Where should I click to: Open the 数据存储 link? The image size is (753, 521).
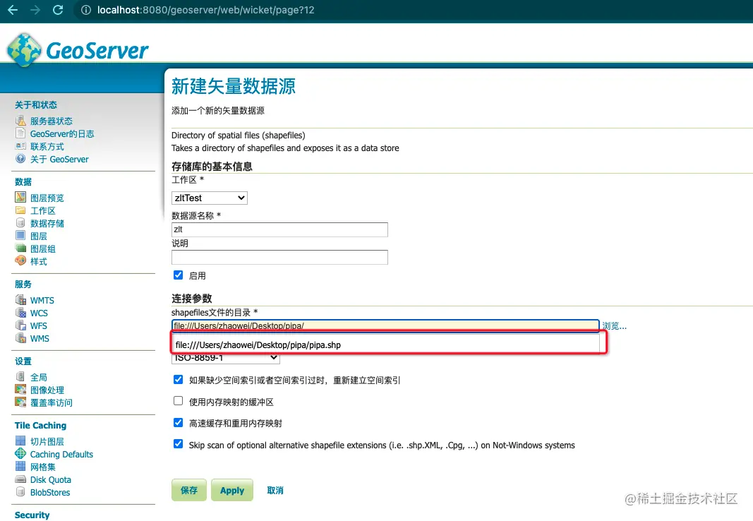click(x=47, y=223)
